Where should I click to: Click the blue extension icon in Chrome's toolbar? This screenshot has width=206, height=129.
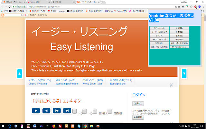[200, 7]
